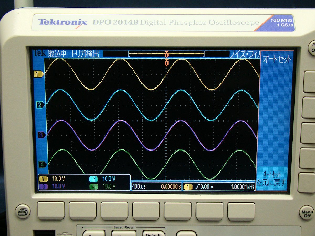Click the green channel 4 ground marker

[x=43, y=164]
